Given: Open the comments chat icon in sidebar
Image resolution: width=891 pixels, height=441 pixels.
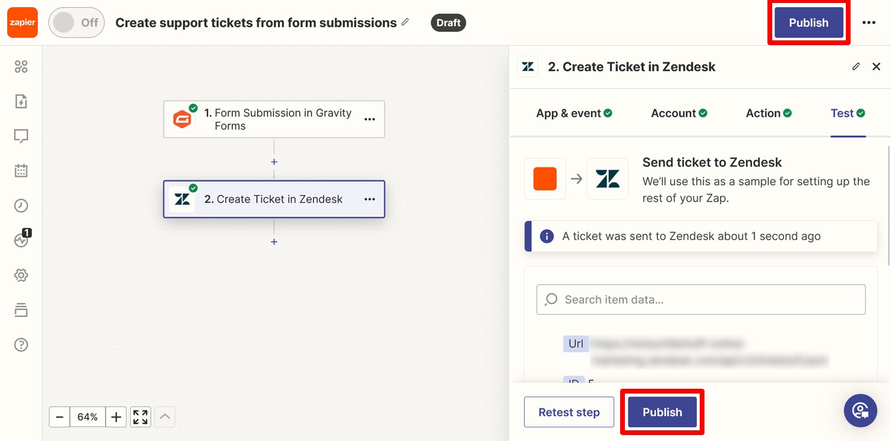Looking at the screenshot, I should click(21, 137).
